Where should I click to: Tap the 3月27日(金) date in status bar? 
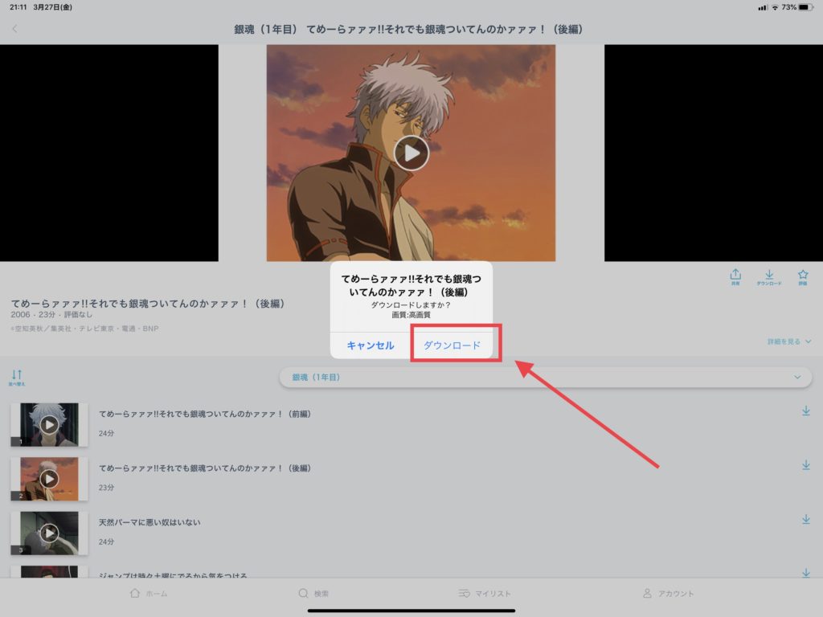click(x=52, y=7)
